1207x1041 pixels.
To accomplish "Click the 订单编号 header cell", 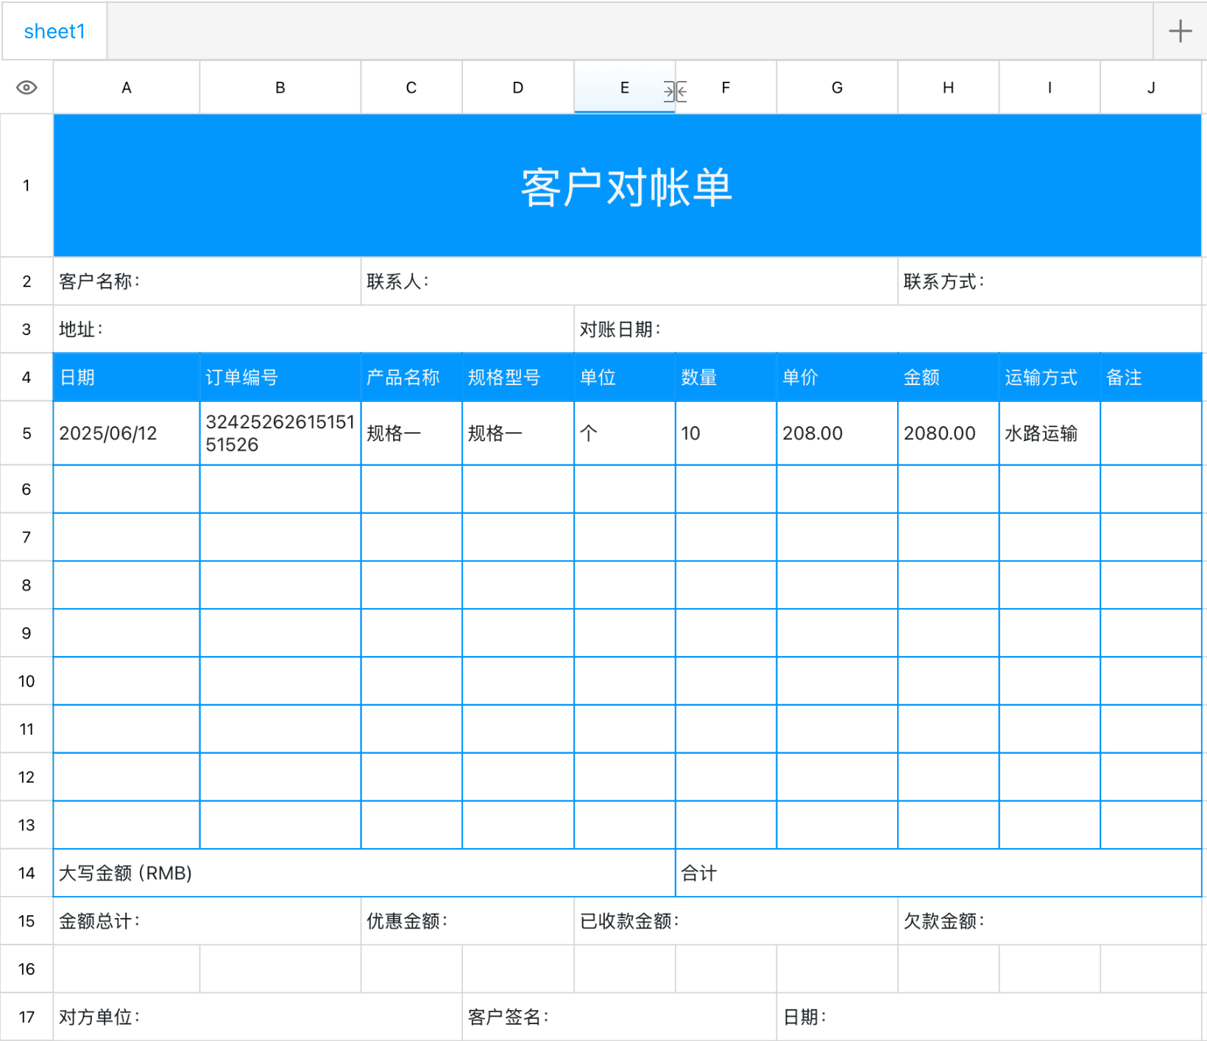I will click(280, 378).
